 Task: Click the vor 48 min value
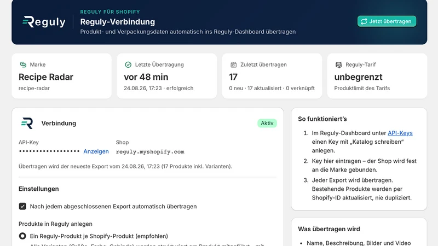click(x=146, y=77)
